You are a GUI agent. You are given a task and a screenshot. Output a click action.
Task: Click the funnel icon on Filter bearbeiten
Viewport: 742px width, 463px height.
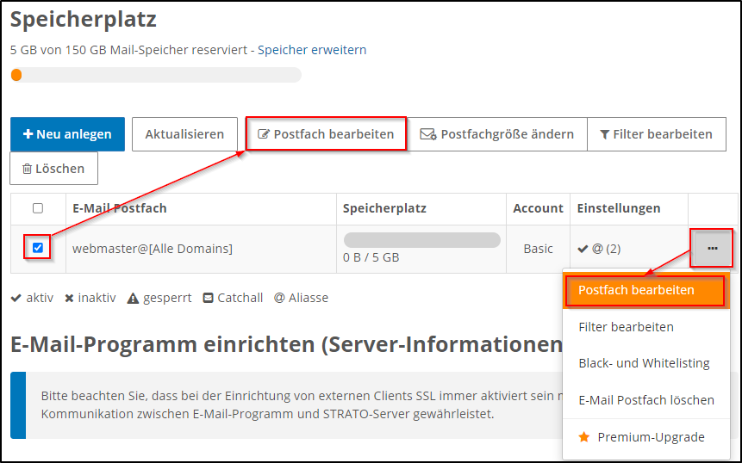tap(605, 134)
